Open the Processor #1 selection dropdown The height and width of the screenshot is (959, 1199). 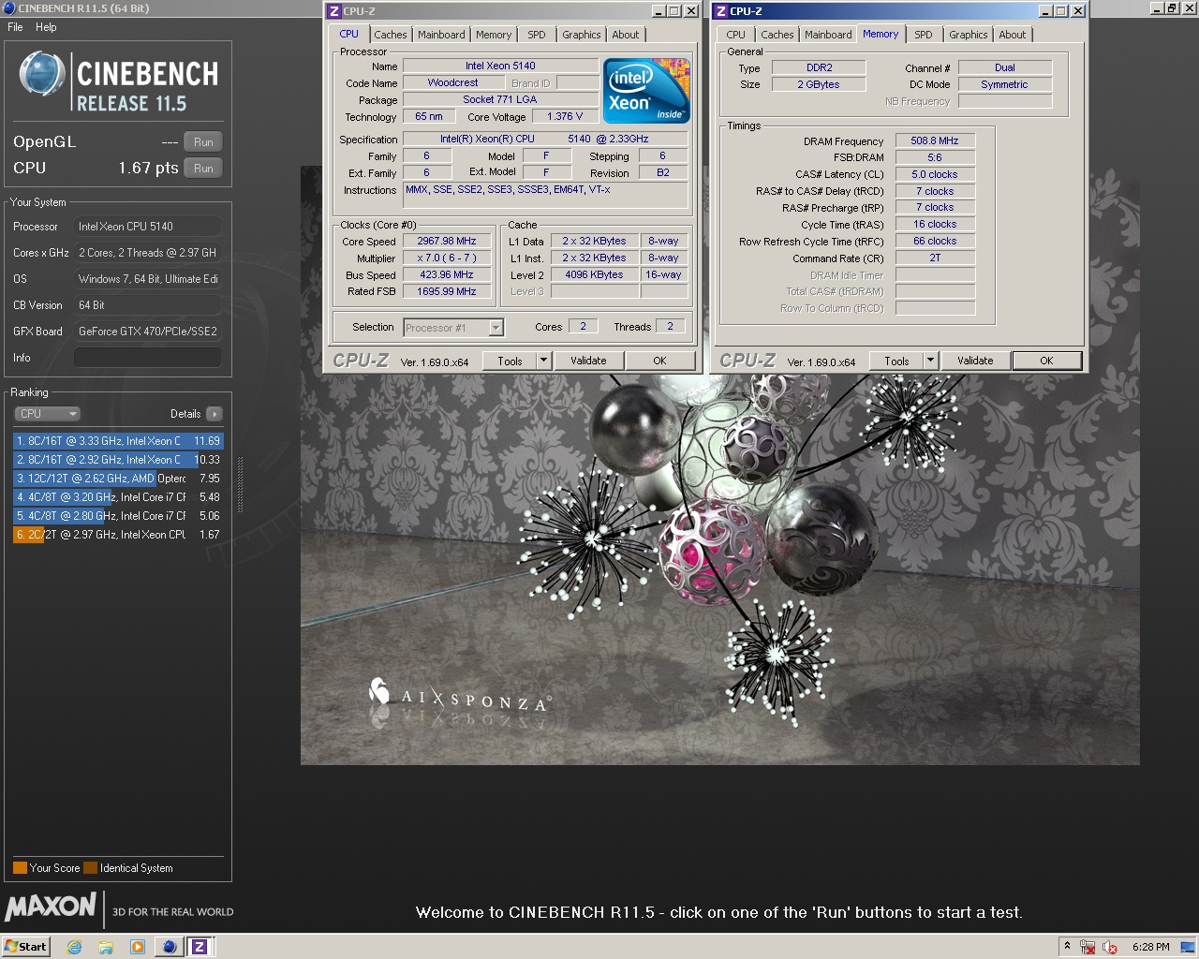pyautogui.click(x=453, y=328)
